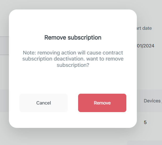162x145 pixels.
Task: Click the word subscription in dialog heading
Action: point(84,37)
